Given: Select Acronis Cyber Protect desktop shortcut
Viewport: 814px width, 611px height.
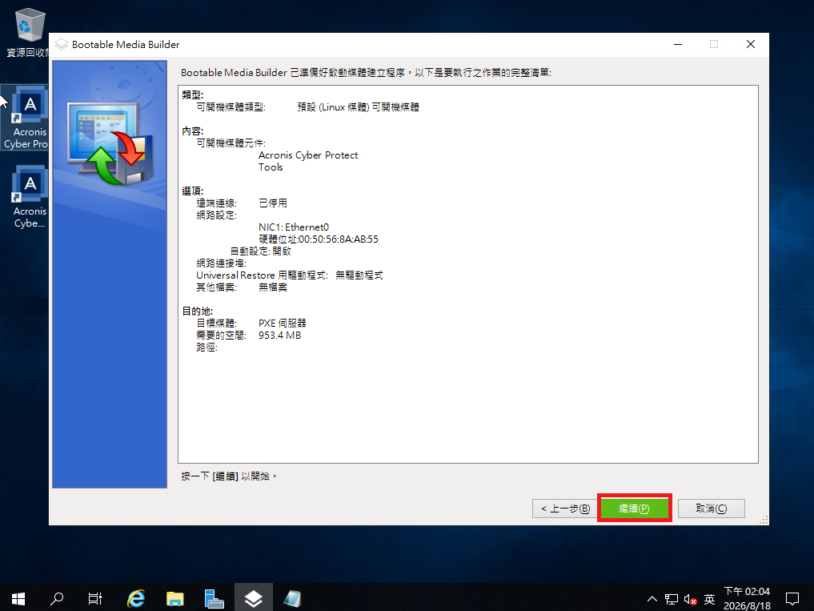Looking at the screenshot, I should pyautogui.click(x=26, y=118).
